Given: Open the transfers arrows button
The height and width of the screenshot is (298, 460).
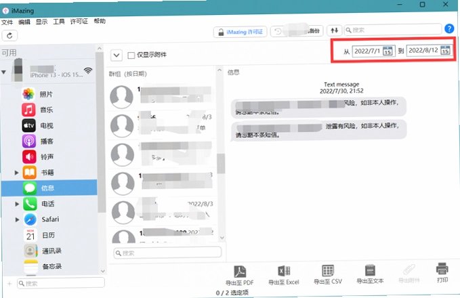Looking at the screenshot, I should 334,30.
